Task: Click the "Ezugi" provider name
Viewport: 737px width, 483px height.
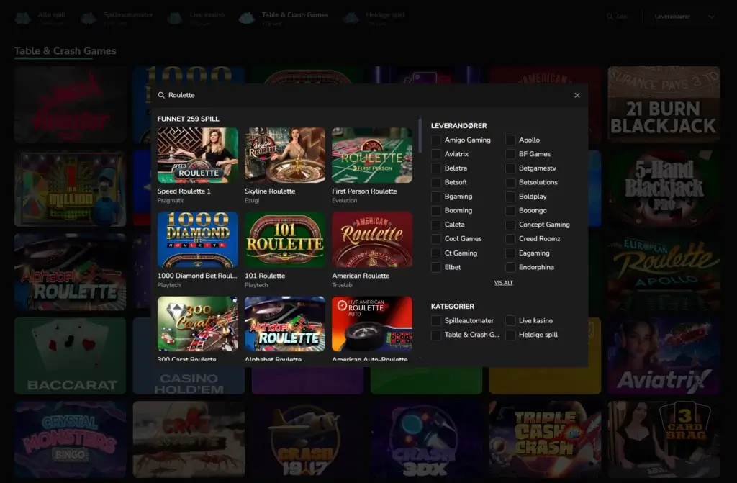Action: (x=252, y=200)
